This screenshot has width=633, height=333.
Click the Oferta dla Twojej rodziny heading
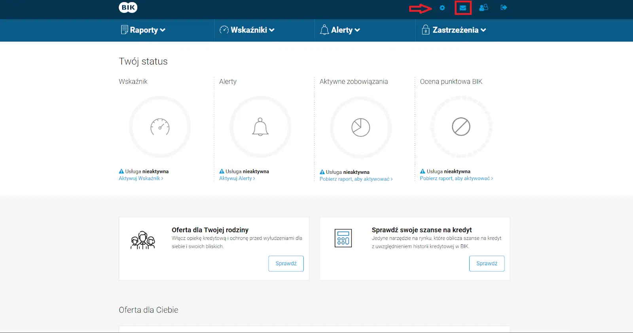[x=210, y=230]
